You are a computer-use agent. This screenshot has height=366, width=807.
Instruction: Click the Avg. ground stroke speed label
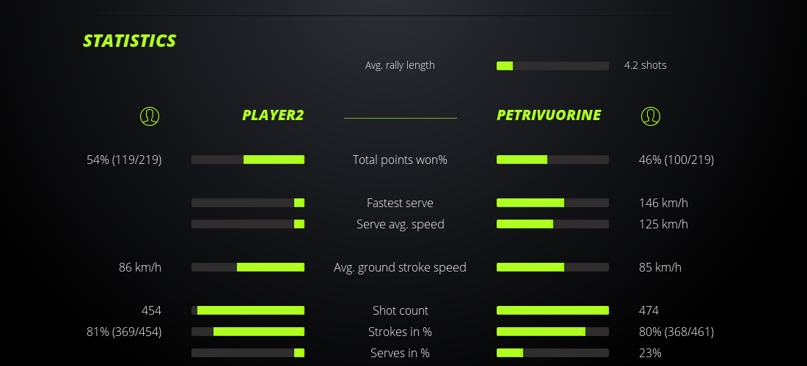pyautogui.click(x=400, y=267)
